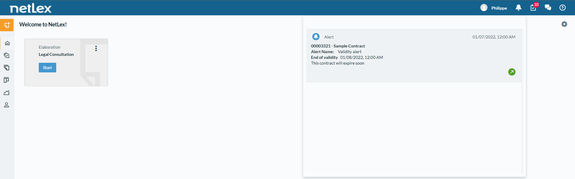Click the blue alert bell icon

point(316,37)
